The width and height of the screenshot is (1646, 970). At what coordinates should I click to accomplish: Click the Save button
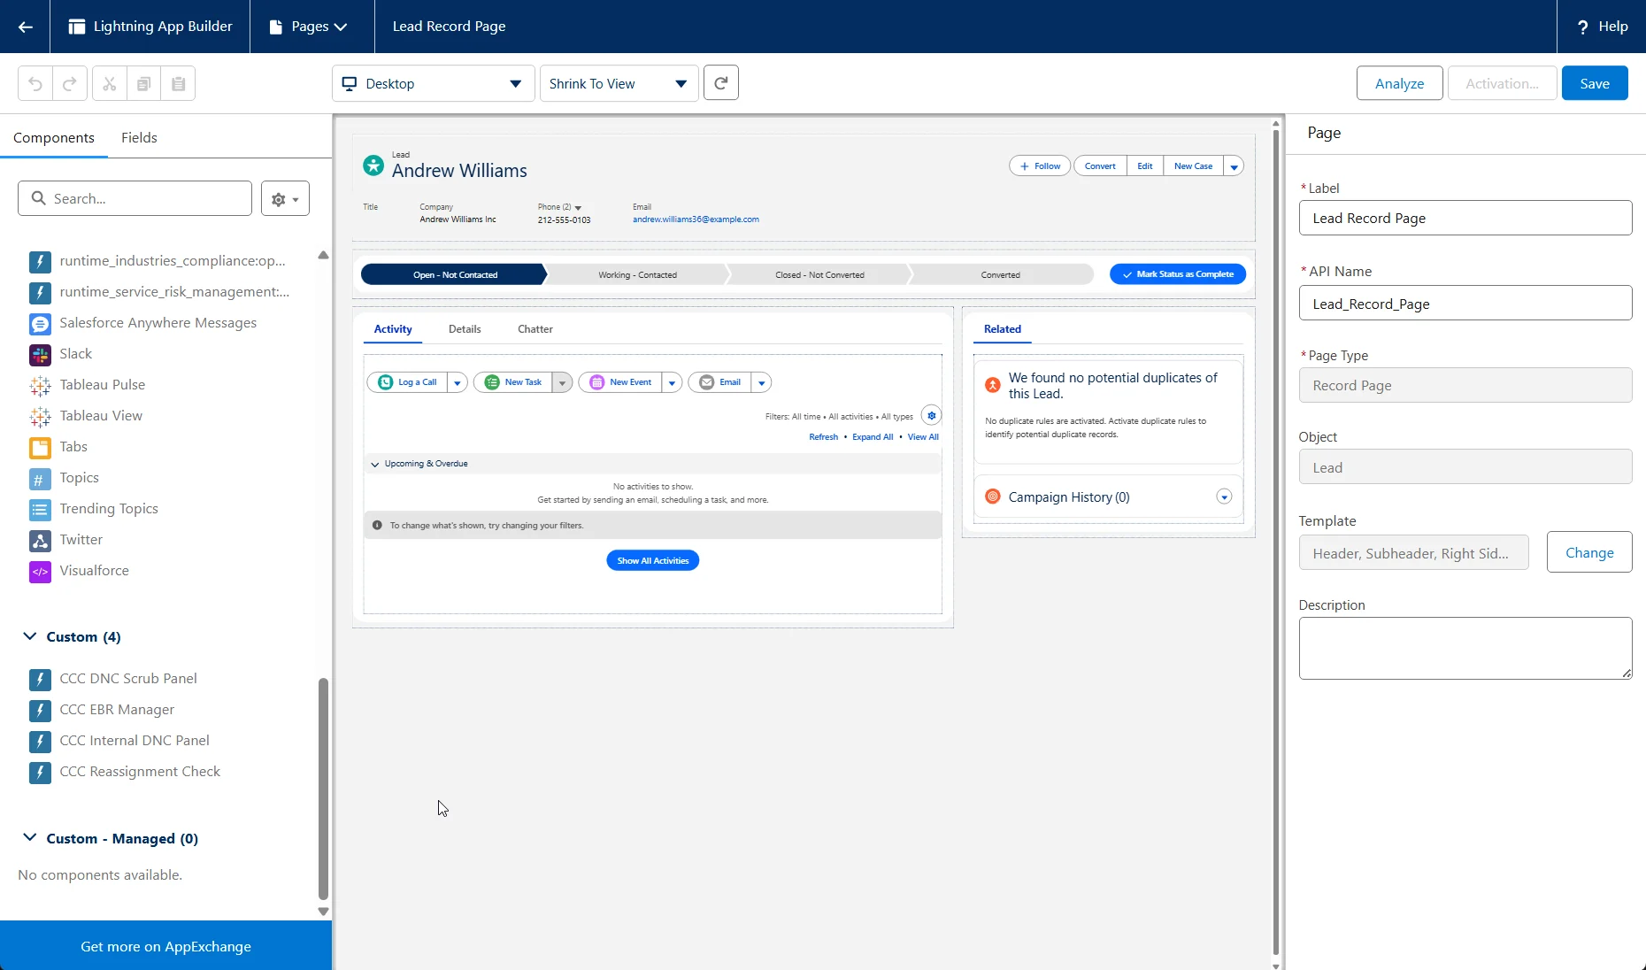point(1595,83)
